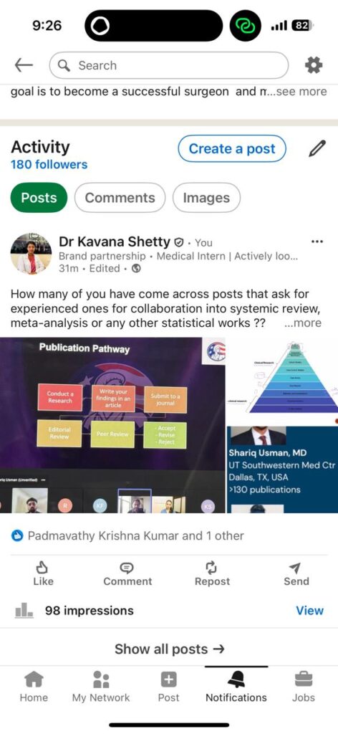Image resolution: width=338 pixels, height=734 pixels.
Task: Send the post via paper plane icon
Action: click(296, 568)
